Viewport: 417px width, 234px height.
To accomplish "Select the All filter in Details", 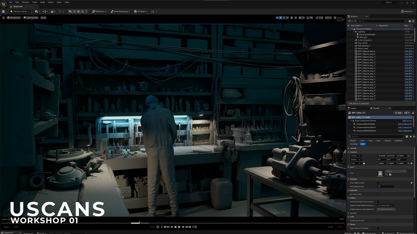I will pyautogui.click(x=363, y=144).
